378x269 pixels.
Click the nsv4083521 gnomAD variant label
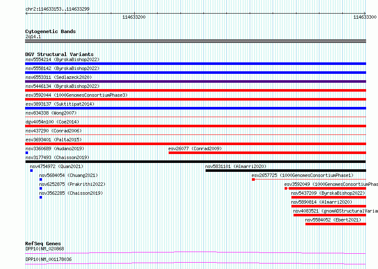coord(336,211)
